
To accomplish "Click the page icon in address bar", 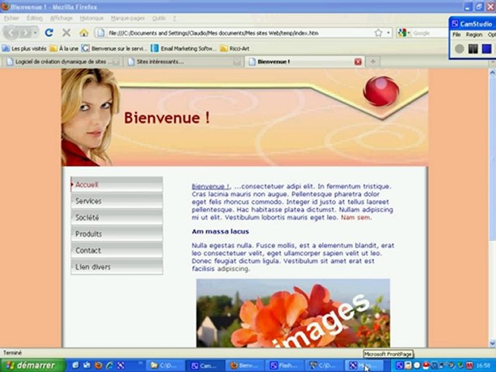I will [x=101, y=33].
